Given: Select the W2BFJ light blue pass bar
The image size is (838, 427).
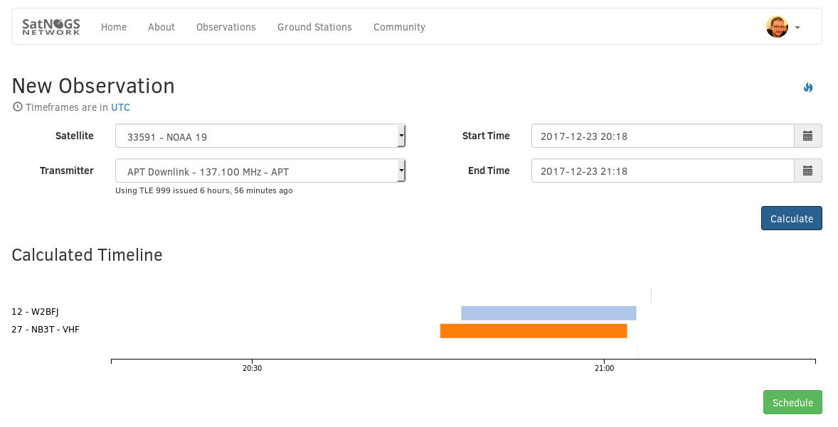Looking at the screenshot, I should pyautogui.click(x=549, y=313).
